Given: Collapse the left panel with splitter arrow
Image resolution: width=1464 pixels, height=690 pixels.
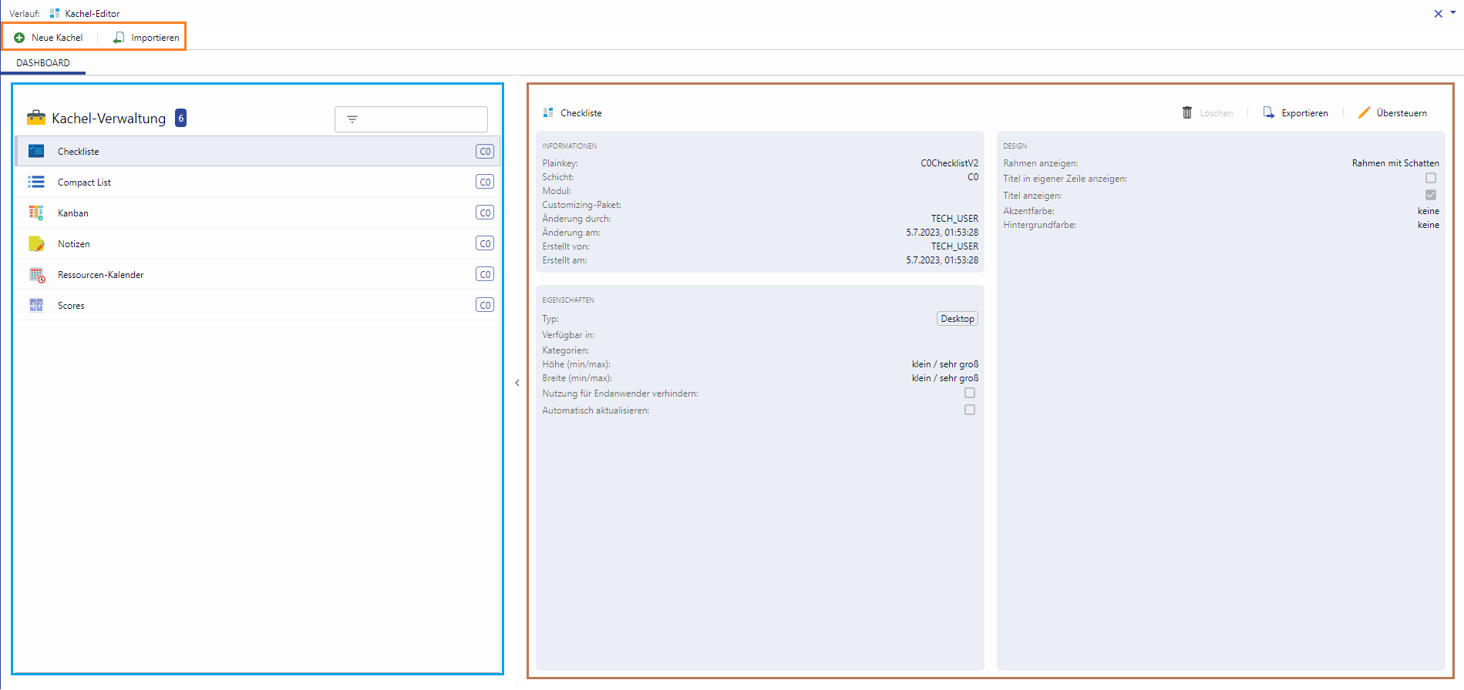Looking at the screenshot, I should [517, 383].
